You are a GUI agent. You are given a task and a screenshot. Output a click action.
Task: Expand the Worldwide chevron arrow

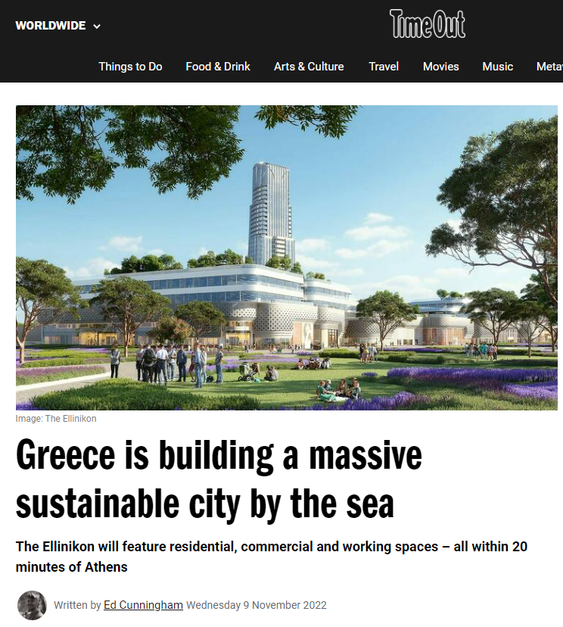97,27
